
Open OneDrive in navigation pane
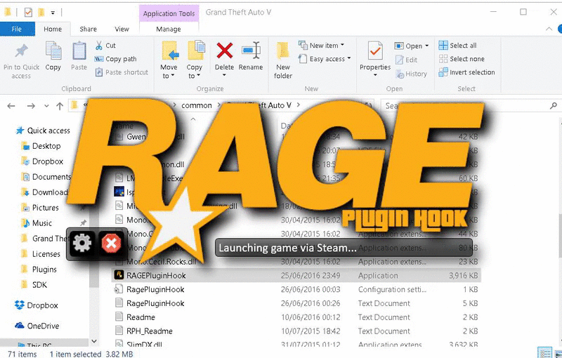tap(37, 326)
